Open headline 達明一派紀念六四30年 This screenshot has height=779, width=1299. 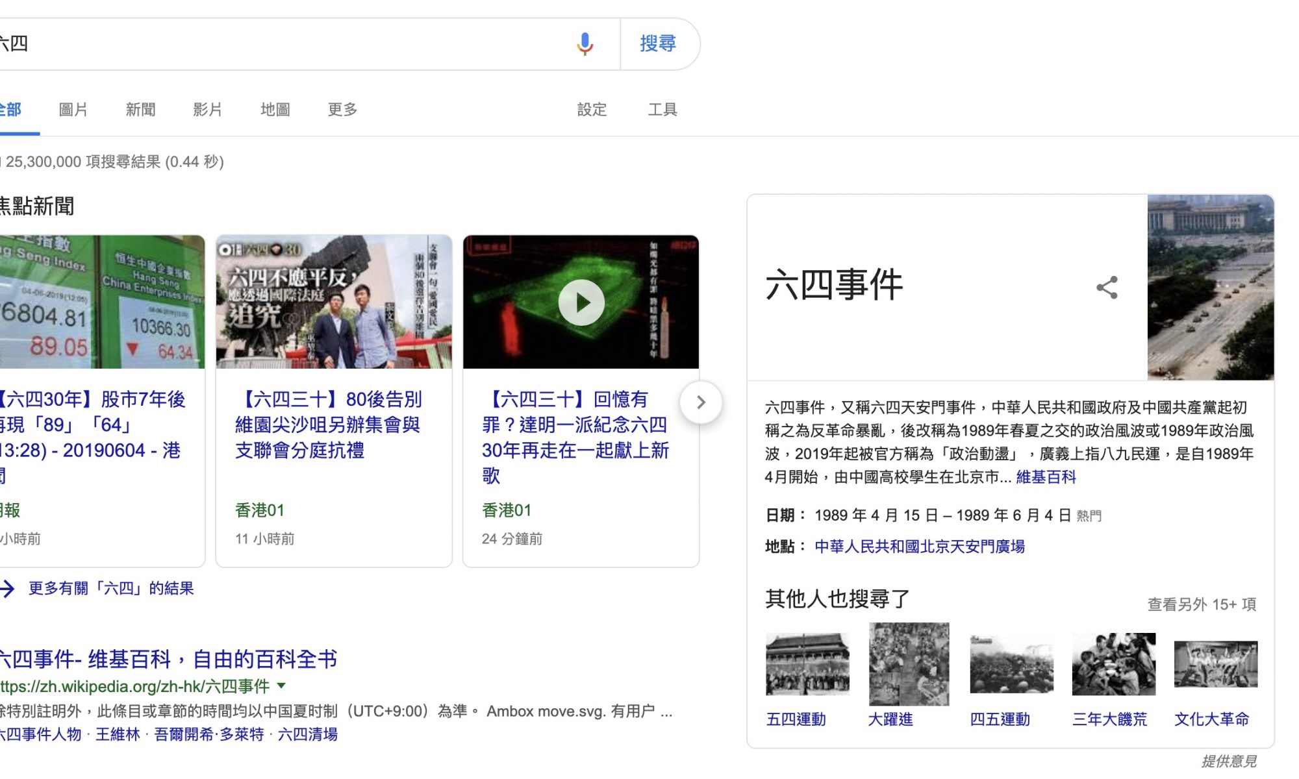click(575, 437)
